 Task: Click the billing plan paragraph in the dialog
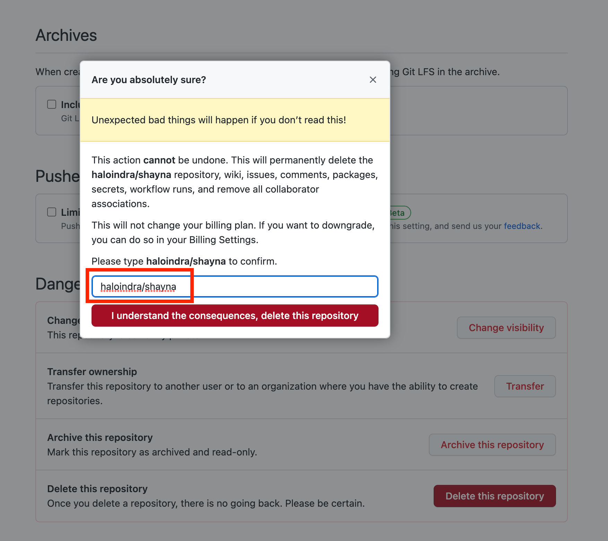point(233,232)
